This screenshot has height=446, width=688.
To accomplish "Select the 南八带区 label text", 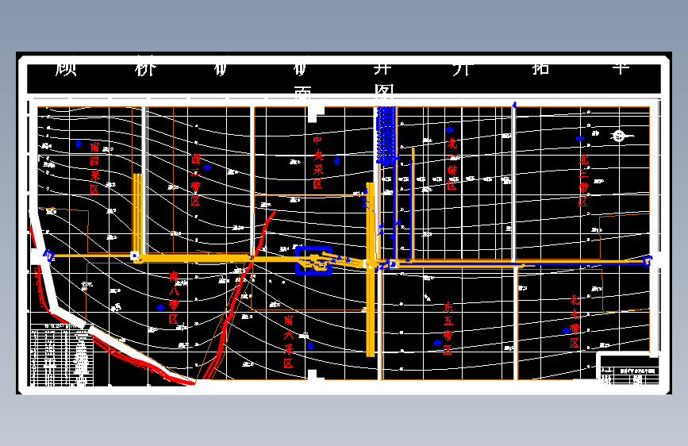I will pos(174,298).
